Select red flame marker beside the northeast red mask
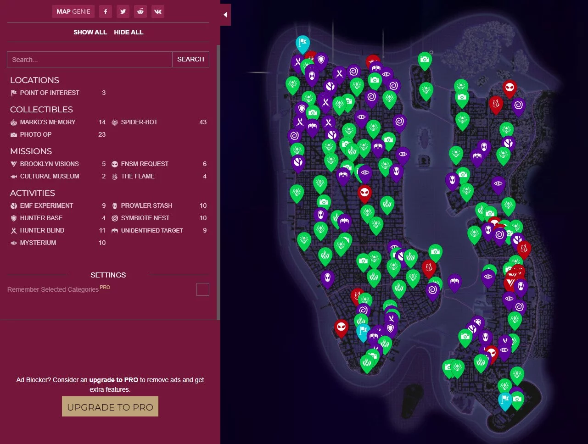 tap(496, 105)
